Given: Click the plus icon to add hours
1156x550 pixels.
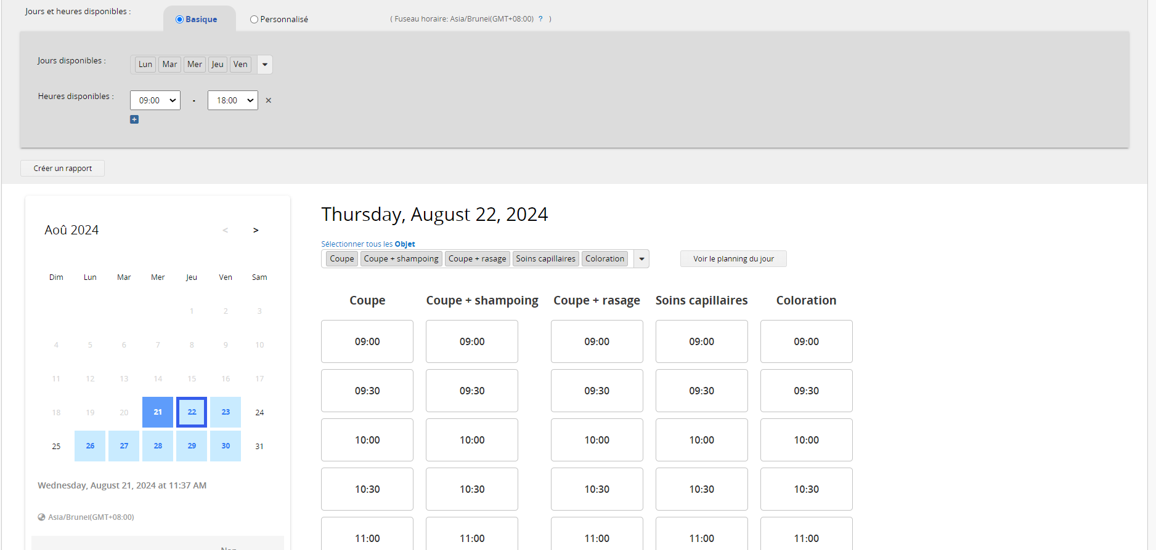Looking at the screenshot, I should [x=134, y=119].
